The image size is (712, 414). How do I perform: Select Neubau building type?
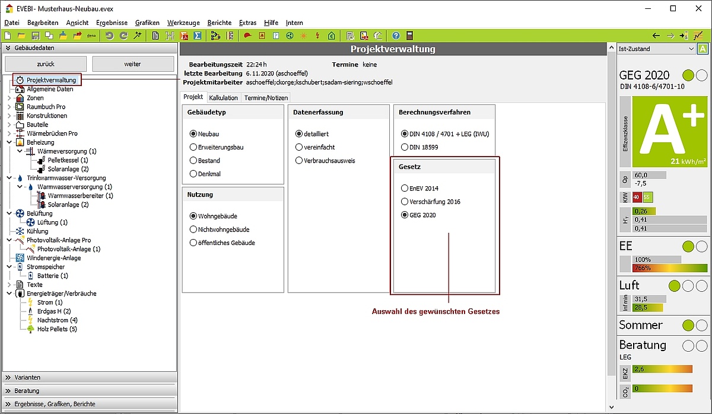[204, 134]
